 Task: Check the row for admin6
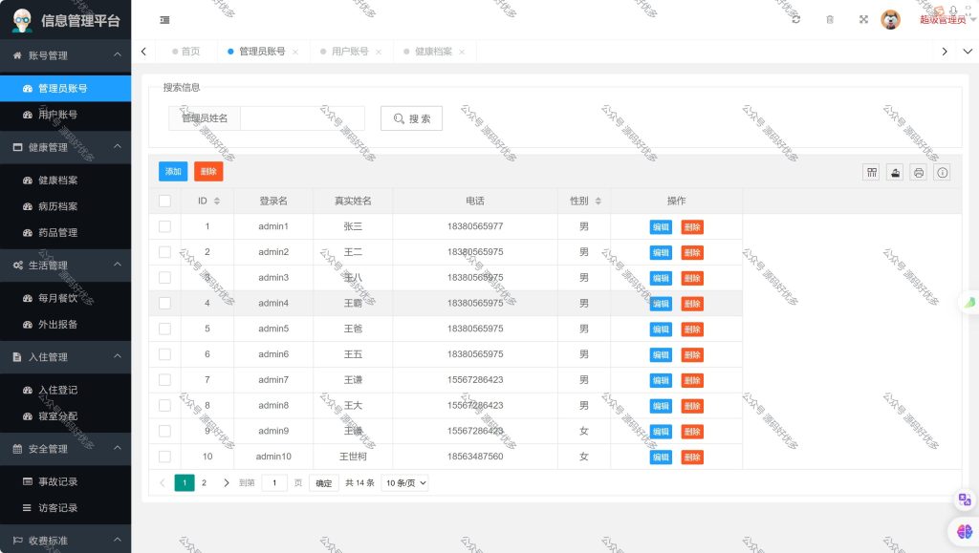164,354
